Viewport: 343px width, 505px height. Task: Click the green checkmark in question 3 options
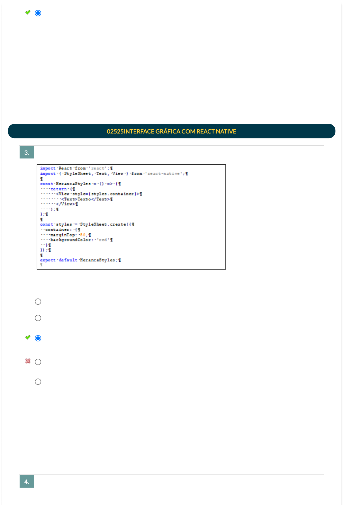28,338
